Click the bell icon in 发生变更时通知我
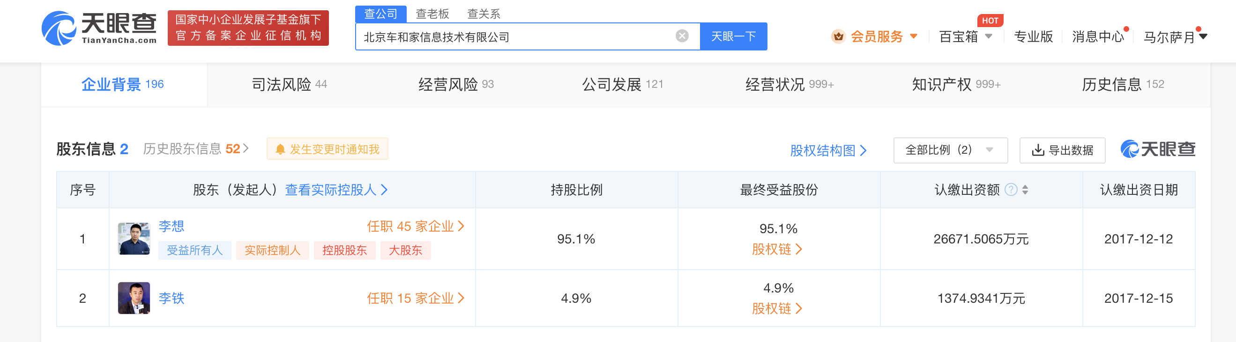This screenshot has height=342, width=1236. (280, 149)
